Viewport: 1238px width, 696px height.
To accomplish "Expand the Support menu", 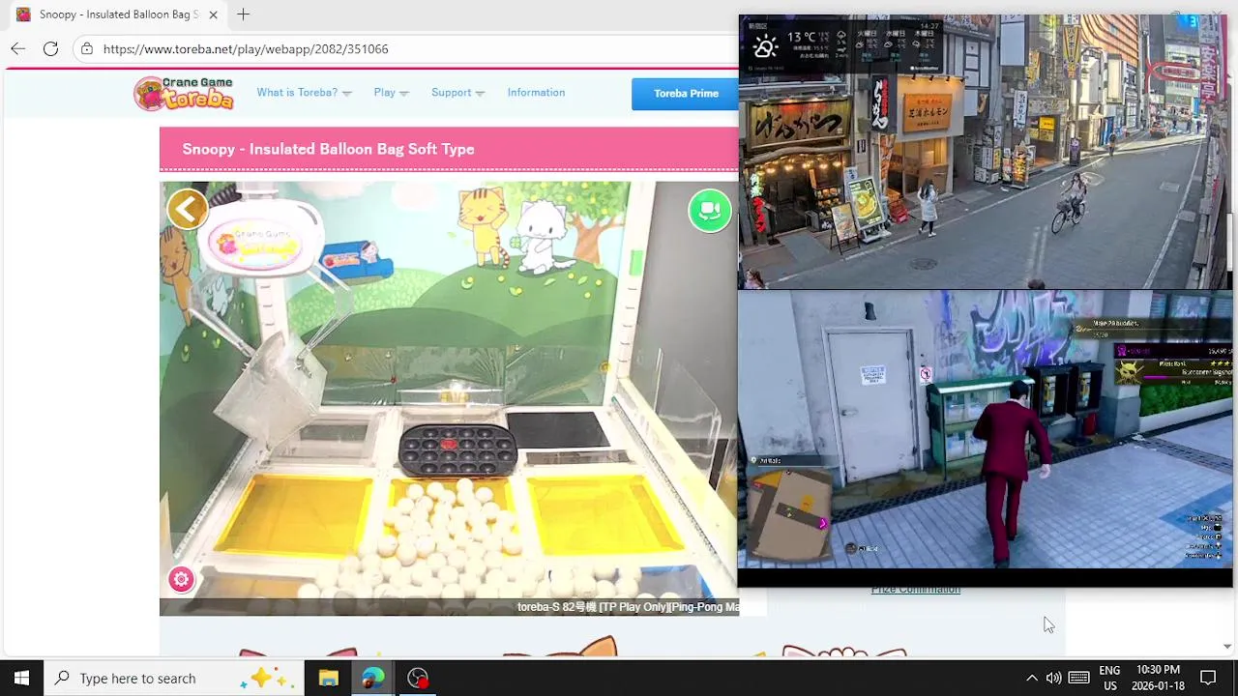I will click(x=457, y=93).
